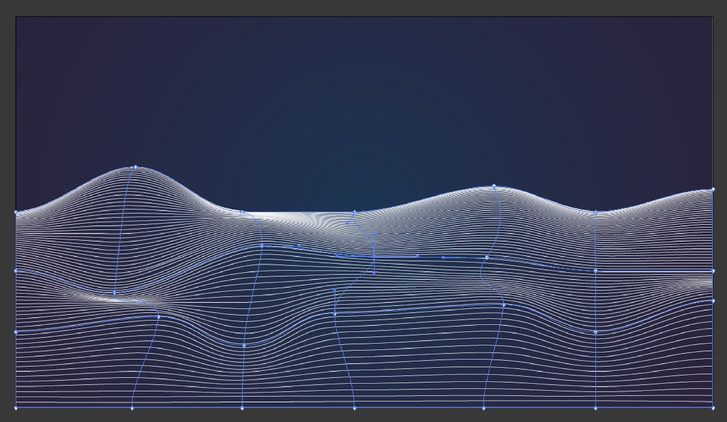Select the leftmost anchor of the middle horizontal mesh line
Viewport: 727px width, 422px height.
(16, 271)
